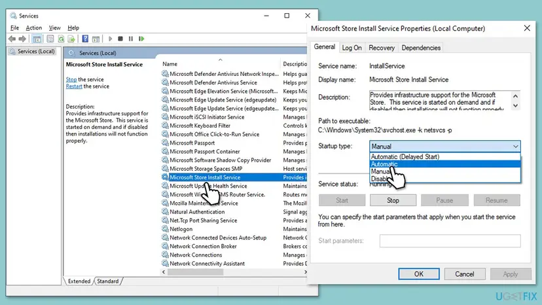Image resolution: width=542 pixels, height=305 pixels.
Task: Select Microsoft Software Shadow Copy Provider row
Action: pos(234,160)
